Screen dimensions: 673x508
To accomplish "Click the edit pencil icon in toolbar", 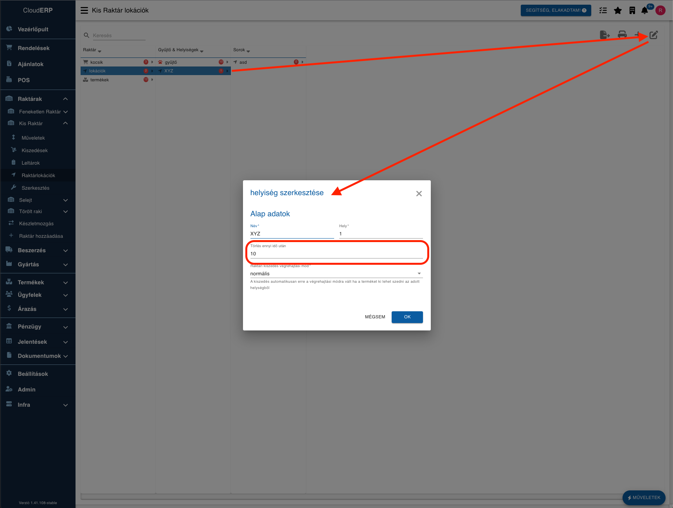I will click(653, 35).
